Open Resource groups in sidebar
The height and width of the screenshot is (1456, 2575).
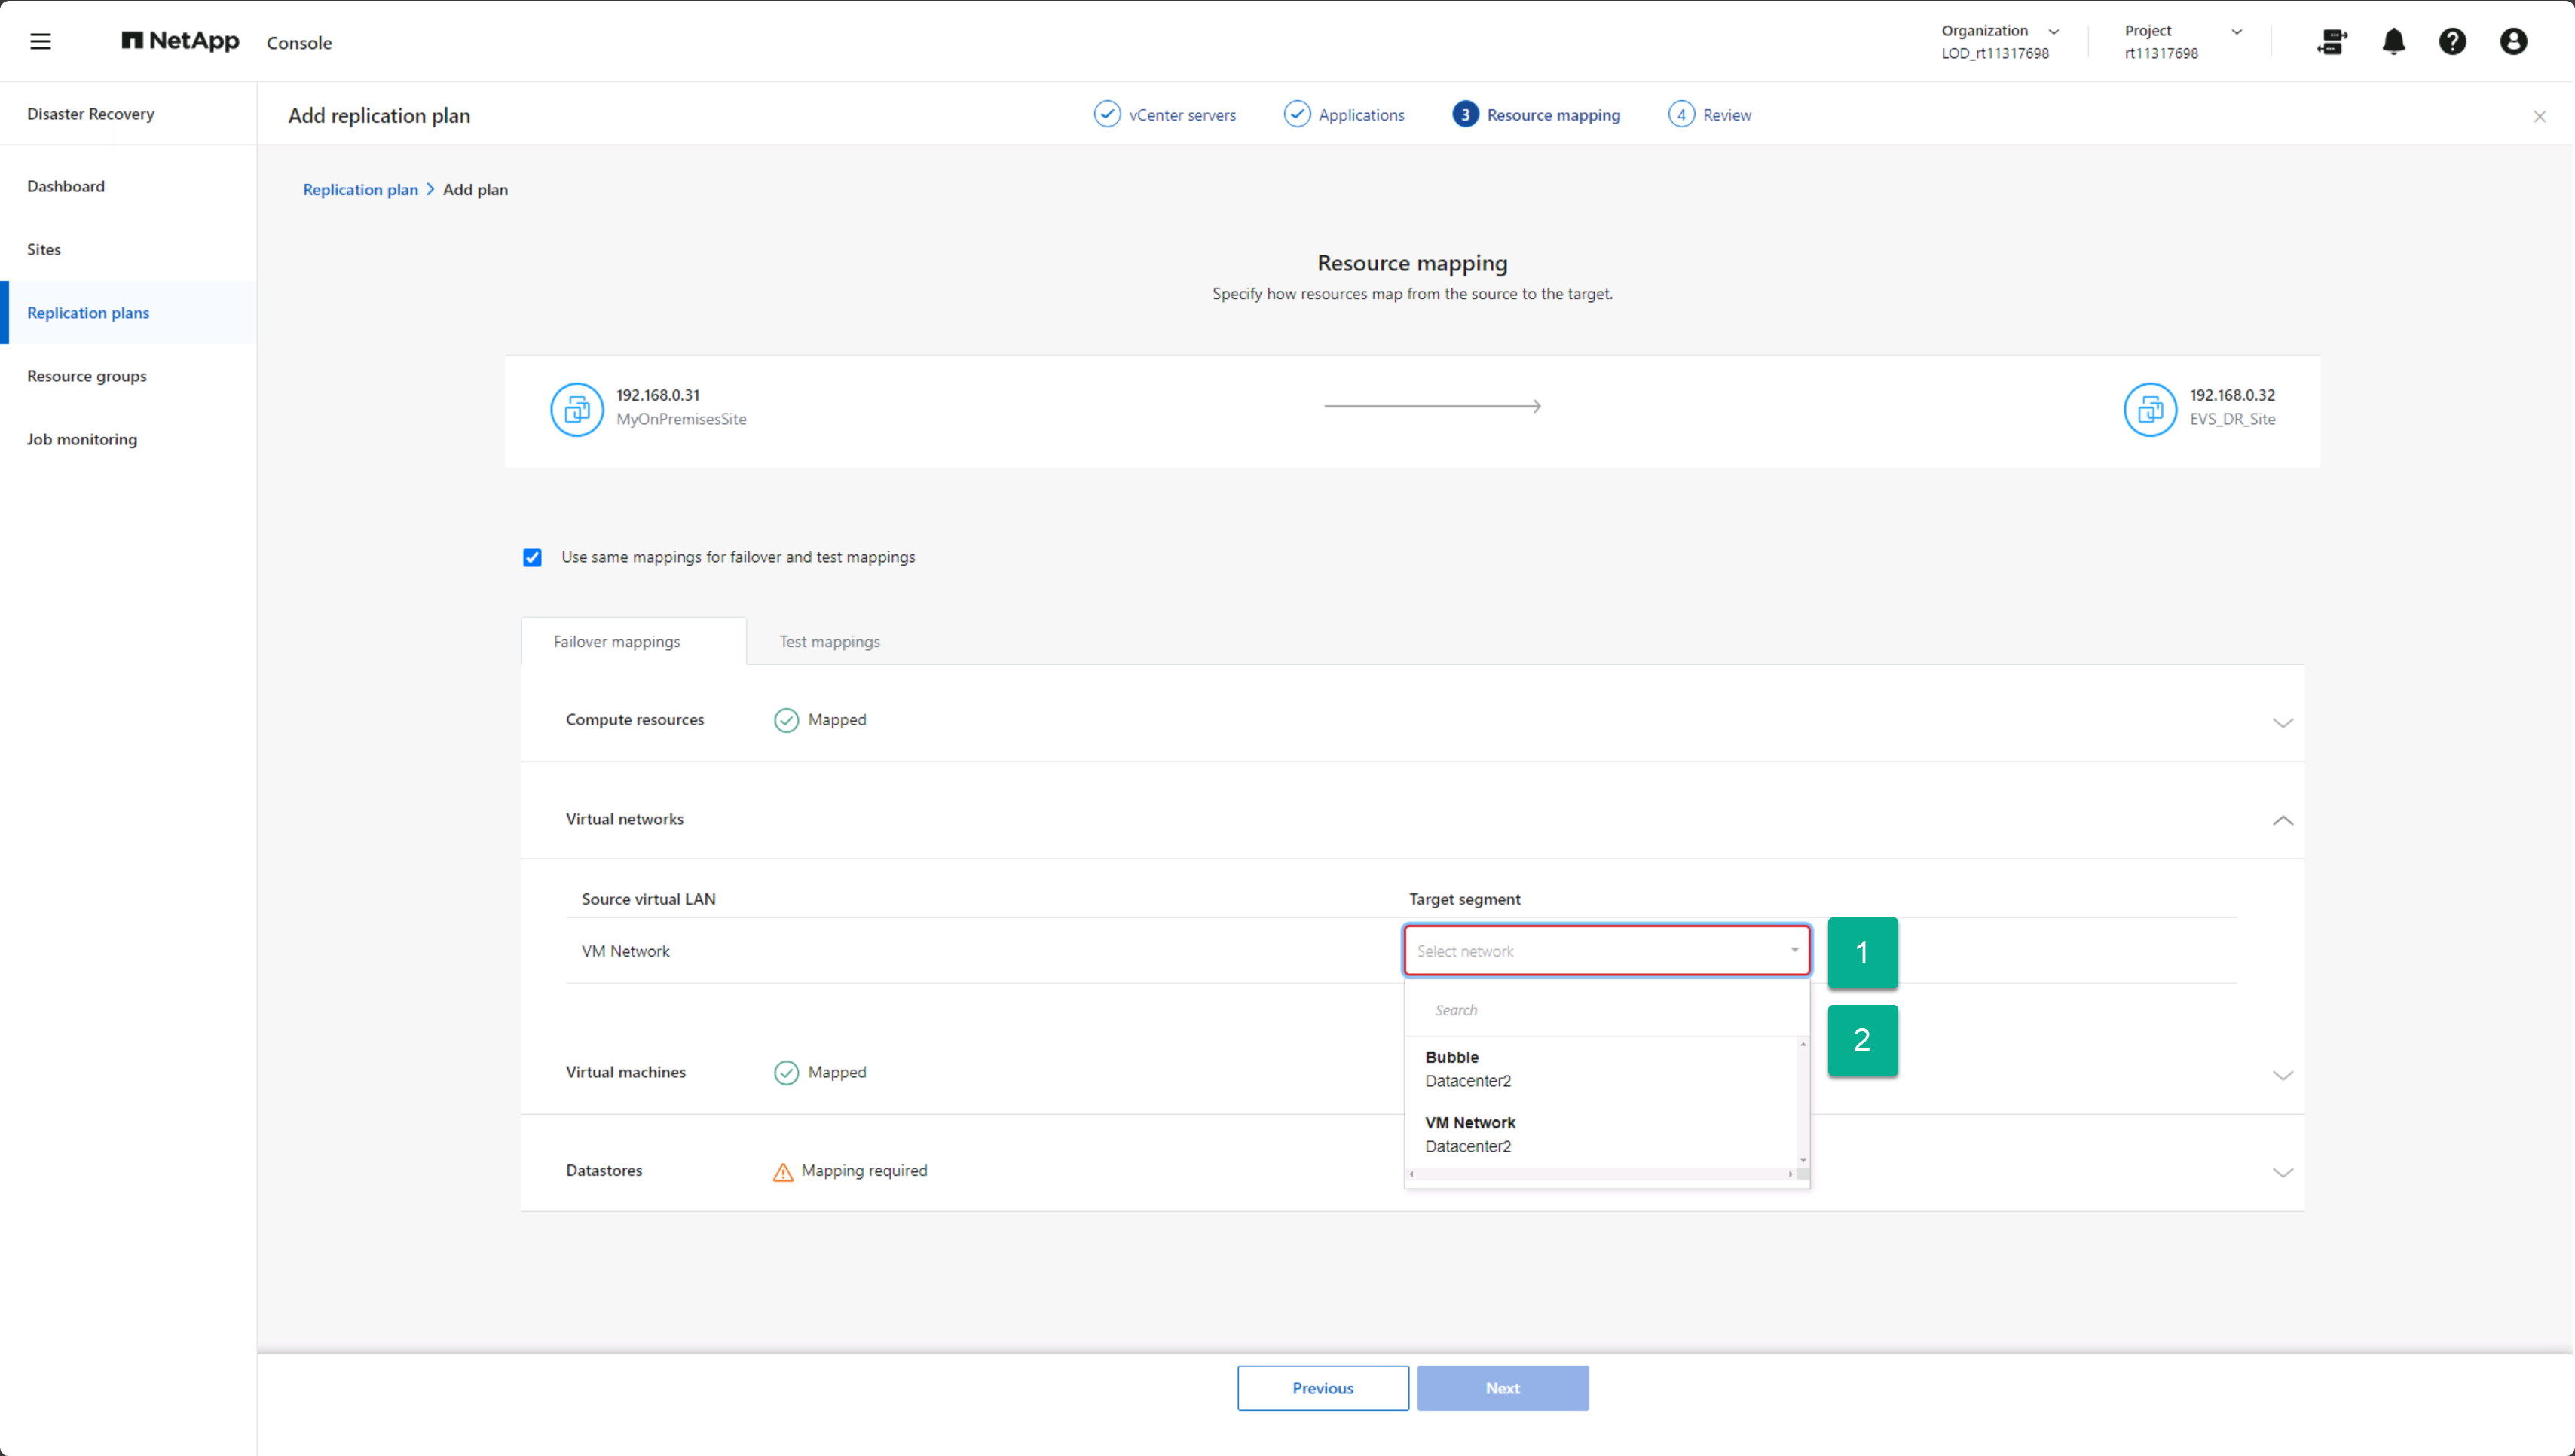tap(87, 376)
